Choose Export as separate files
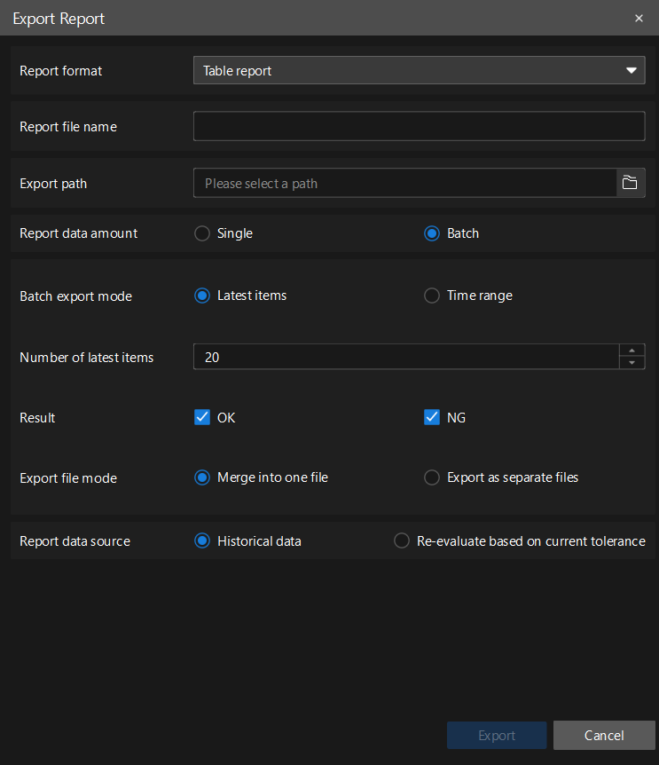The height and width of the screenshot is (765, 659). coord(432,477)
